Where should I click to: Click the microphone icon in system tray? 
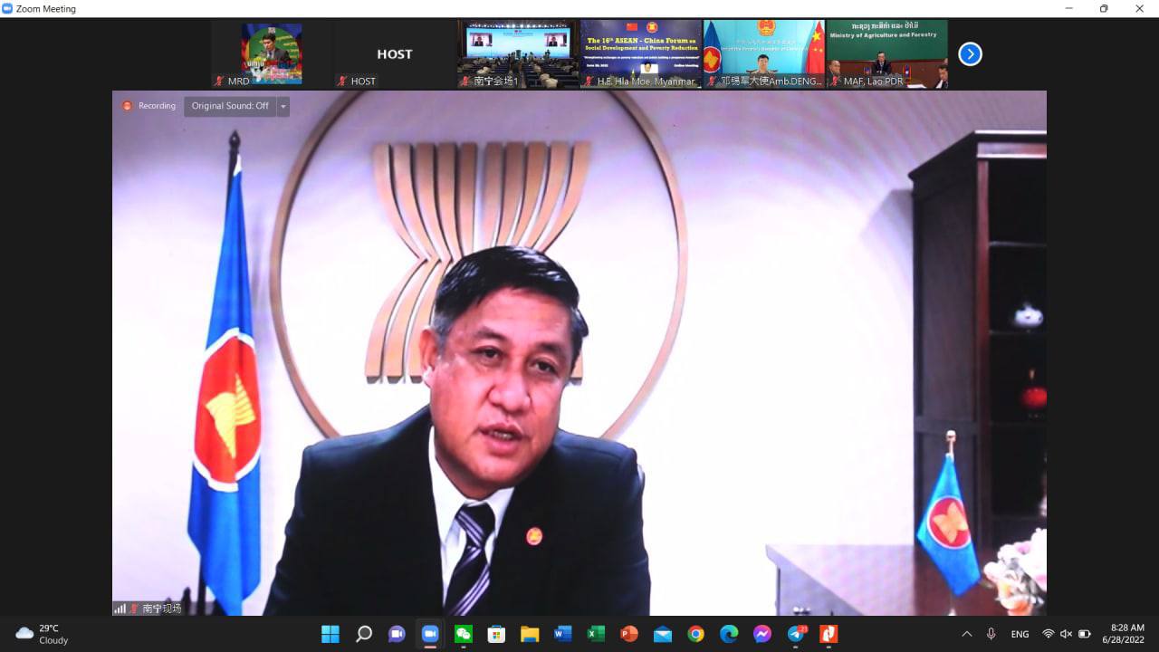point(991,634)
